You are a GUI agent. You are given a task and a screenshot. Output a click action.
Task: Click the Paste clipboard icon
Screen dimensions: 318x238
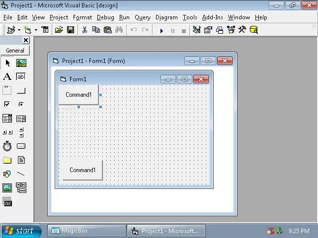(x=108, y=30)
